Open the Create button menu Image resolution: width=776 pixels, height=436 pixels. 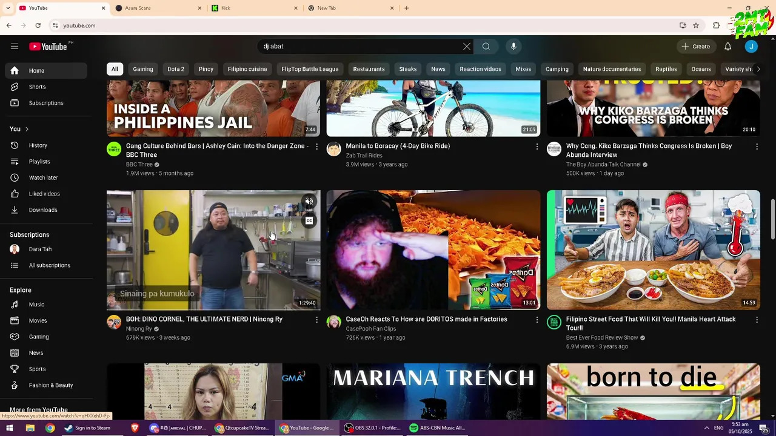pyautogui.click(x=695, y=47)
